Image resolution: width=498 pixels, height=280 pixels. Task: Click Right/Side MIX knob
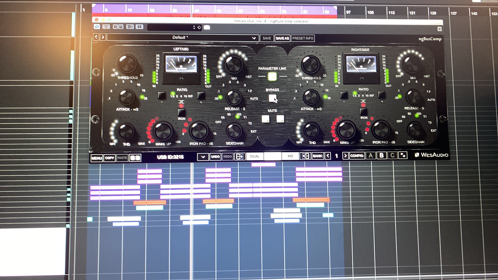412,64
